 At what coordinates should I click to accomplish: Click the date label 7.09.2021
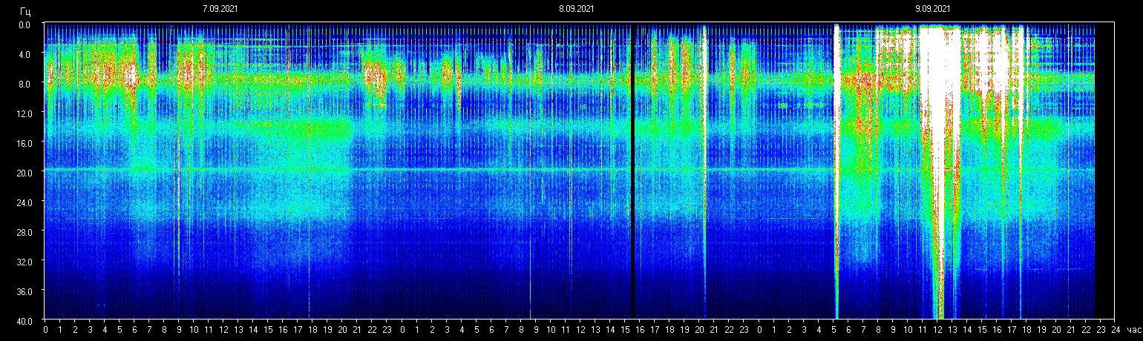click(220, 9)
